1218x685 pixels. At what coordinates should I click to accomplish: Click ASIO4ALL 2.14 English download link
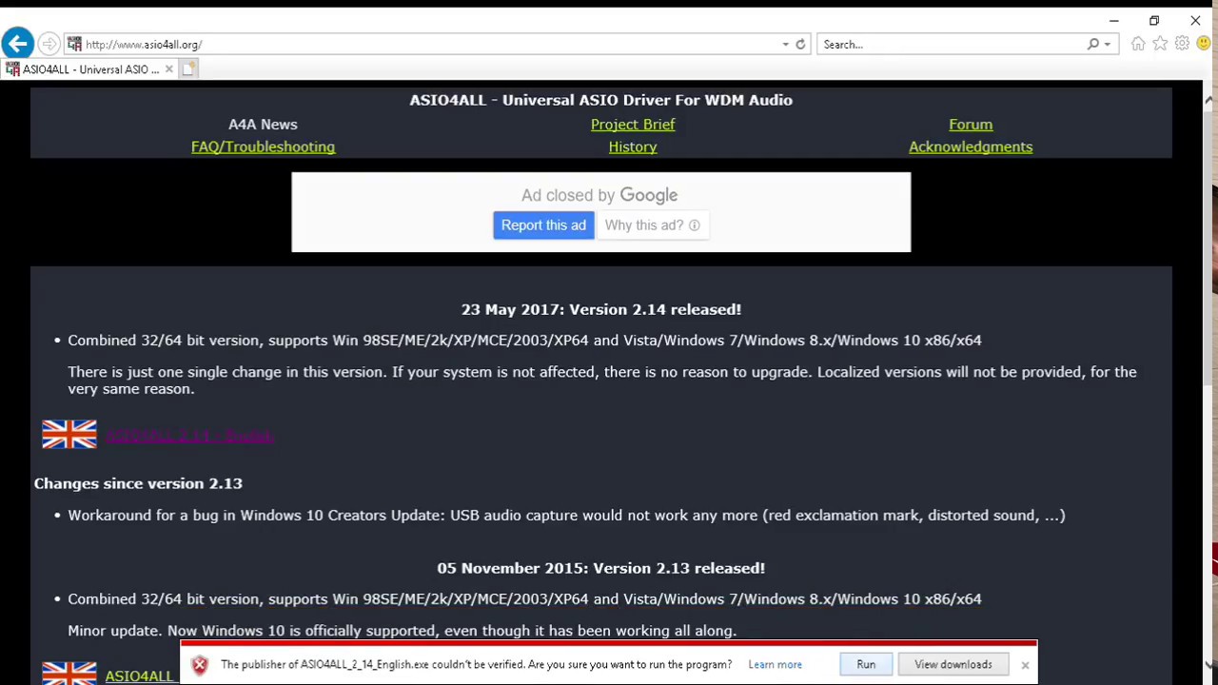click(189, 436)
